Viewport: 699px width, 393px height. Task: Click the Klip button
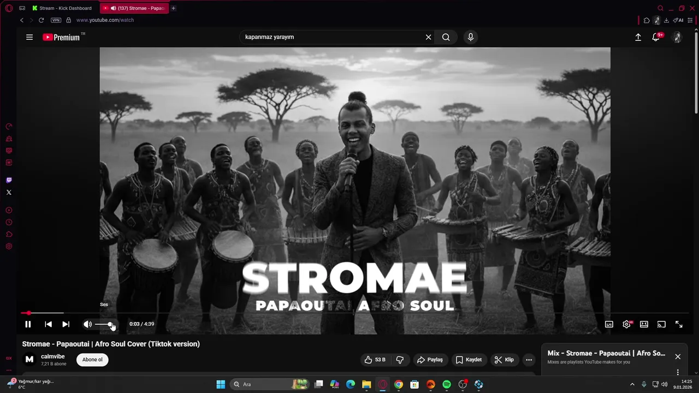click(x=504, y=360)
